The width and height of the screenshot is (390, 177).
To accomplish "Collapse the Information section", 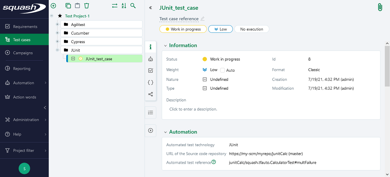I will [165, 45].
